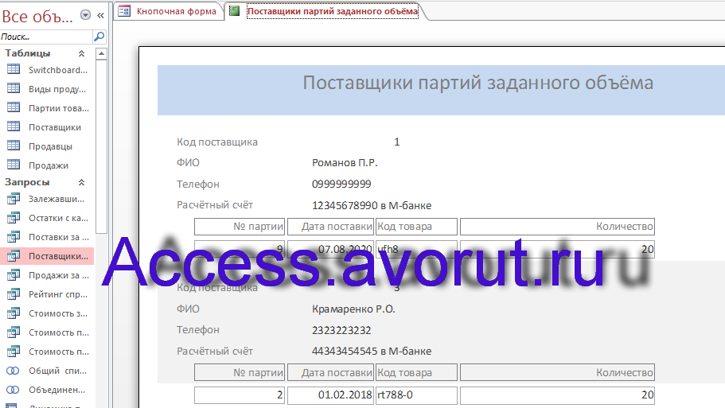Select Поставщики table icon
Viewport: 725px width, 408px height.
(14, 126)
